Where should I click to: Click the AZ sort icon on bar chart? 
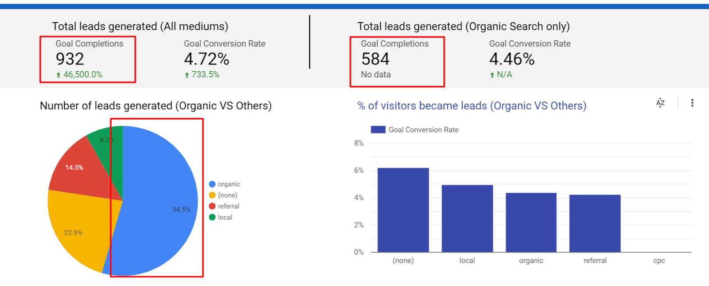[660, 103]
